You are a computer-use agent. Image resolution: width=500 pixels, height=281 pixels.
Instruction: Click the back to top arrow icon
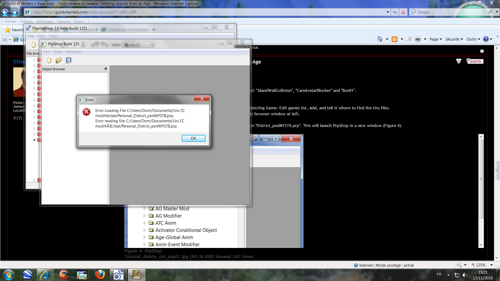pos(482,51)
